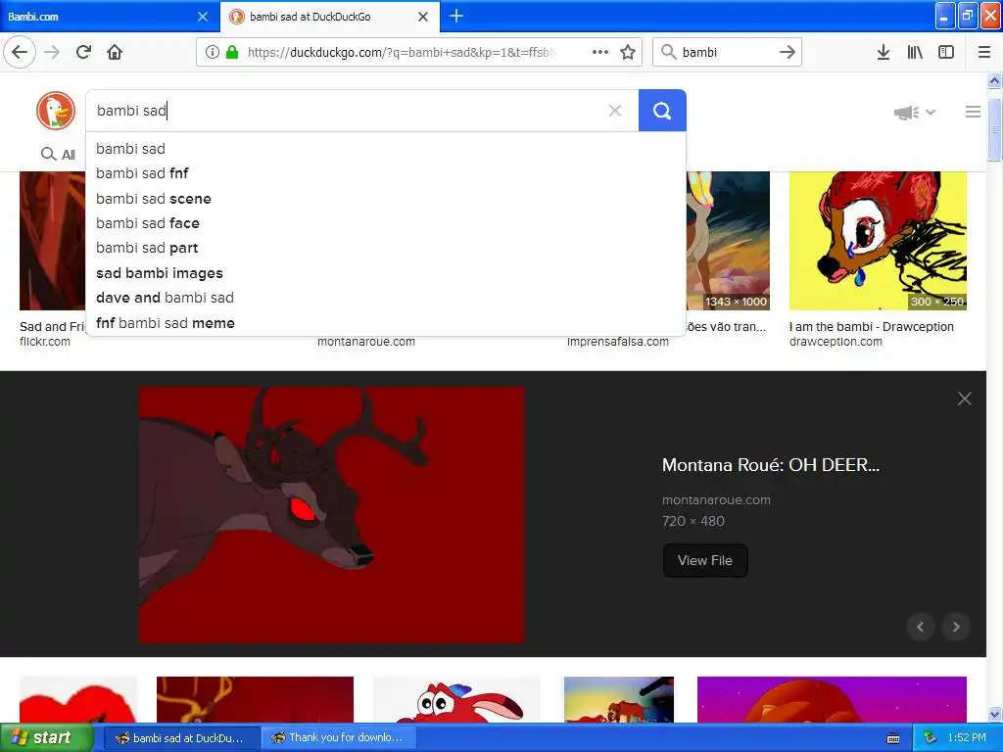Open the Firefox hamburger menu

tap(984, 52)
